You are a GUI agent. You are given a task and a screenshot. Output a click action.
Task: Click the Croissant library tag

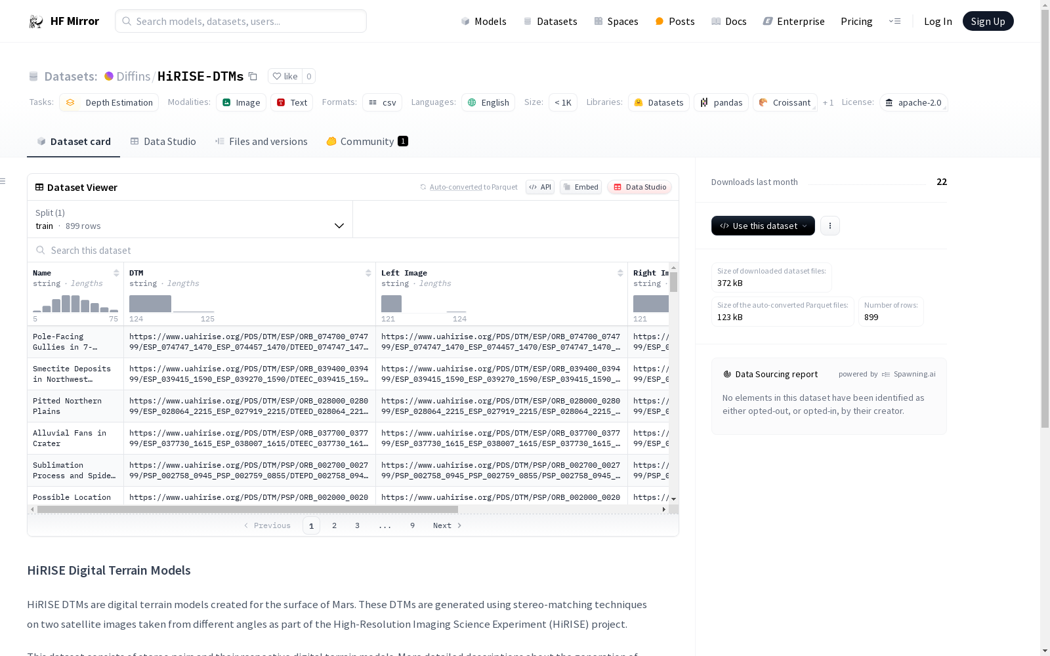point(785,102)
